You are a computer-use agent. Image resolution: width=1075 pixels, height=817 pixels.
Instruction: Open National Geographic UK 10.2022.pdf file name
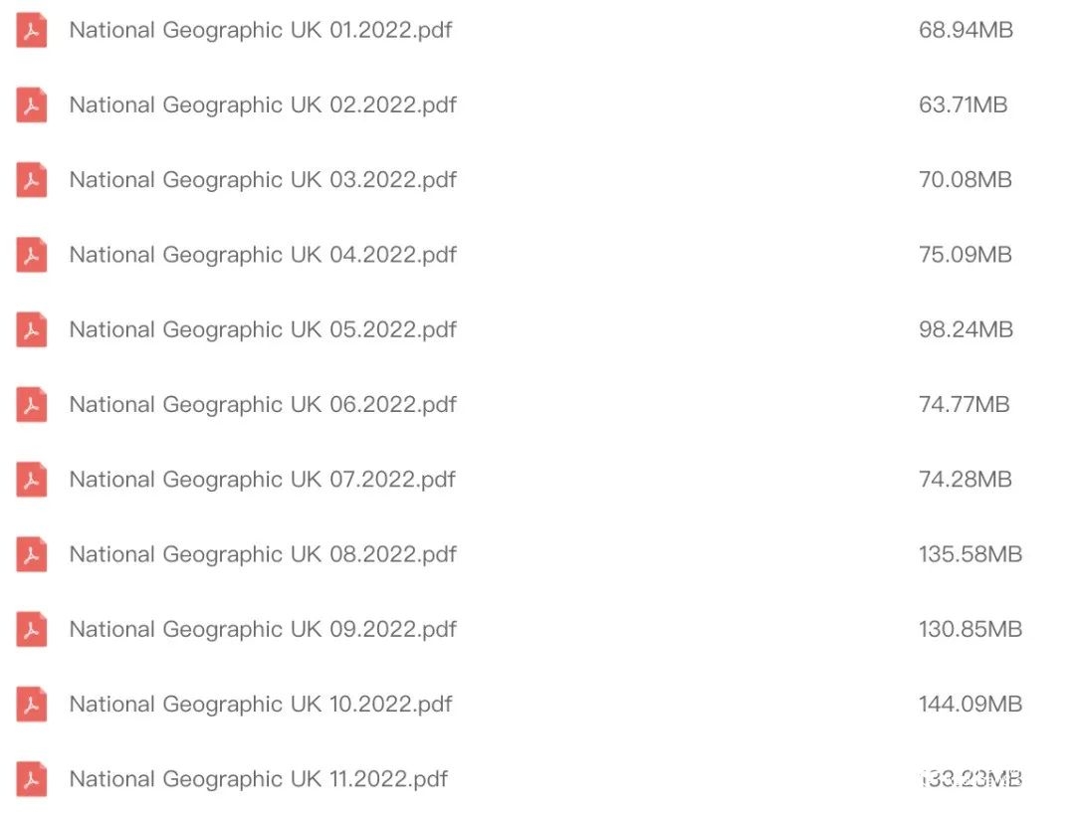click(x=260, y=705)
